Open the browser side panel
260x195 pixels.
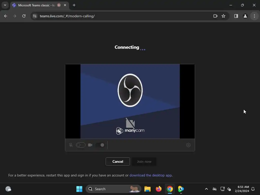click(236, 16)
